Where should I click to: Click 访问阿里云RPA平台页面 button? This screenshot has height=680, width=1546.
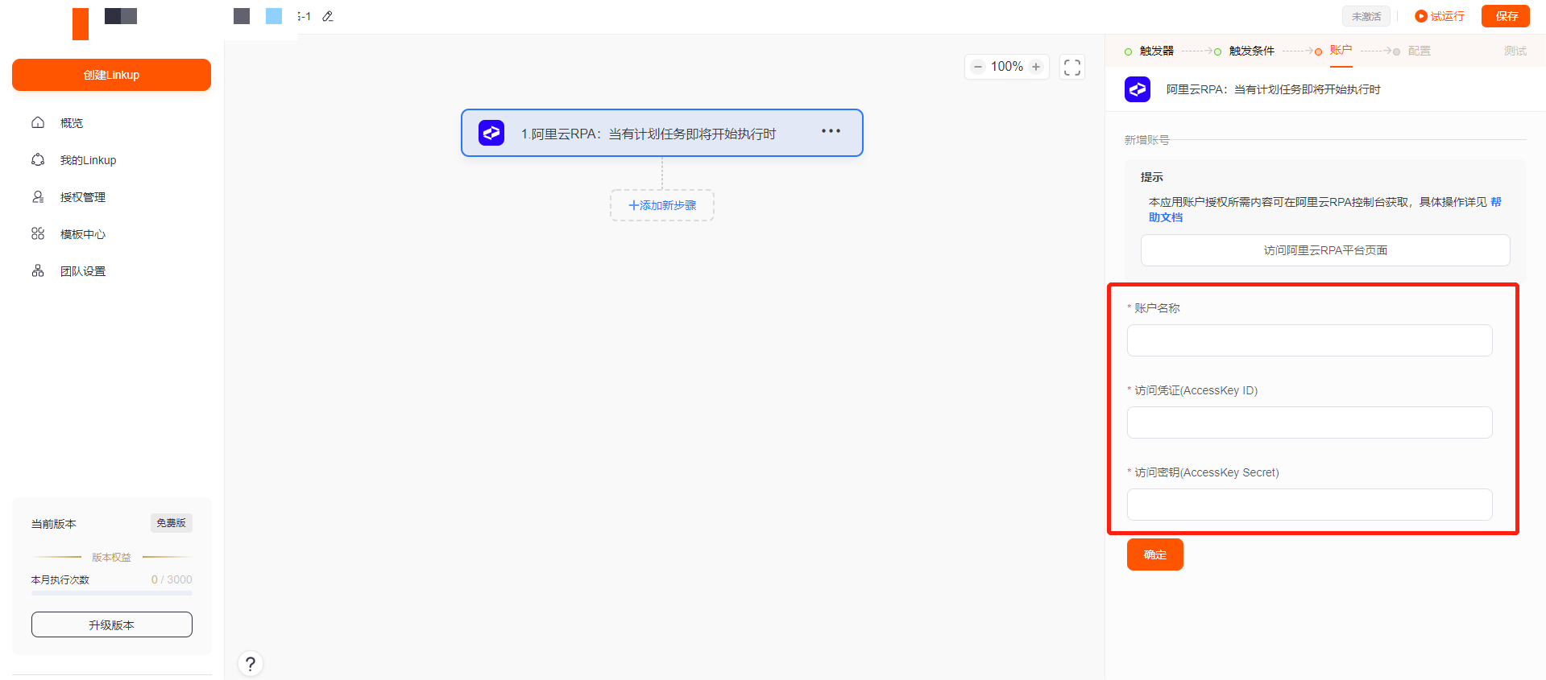(x=1325, y=250)
